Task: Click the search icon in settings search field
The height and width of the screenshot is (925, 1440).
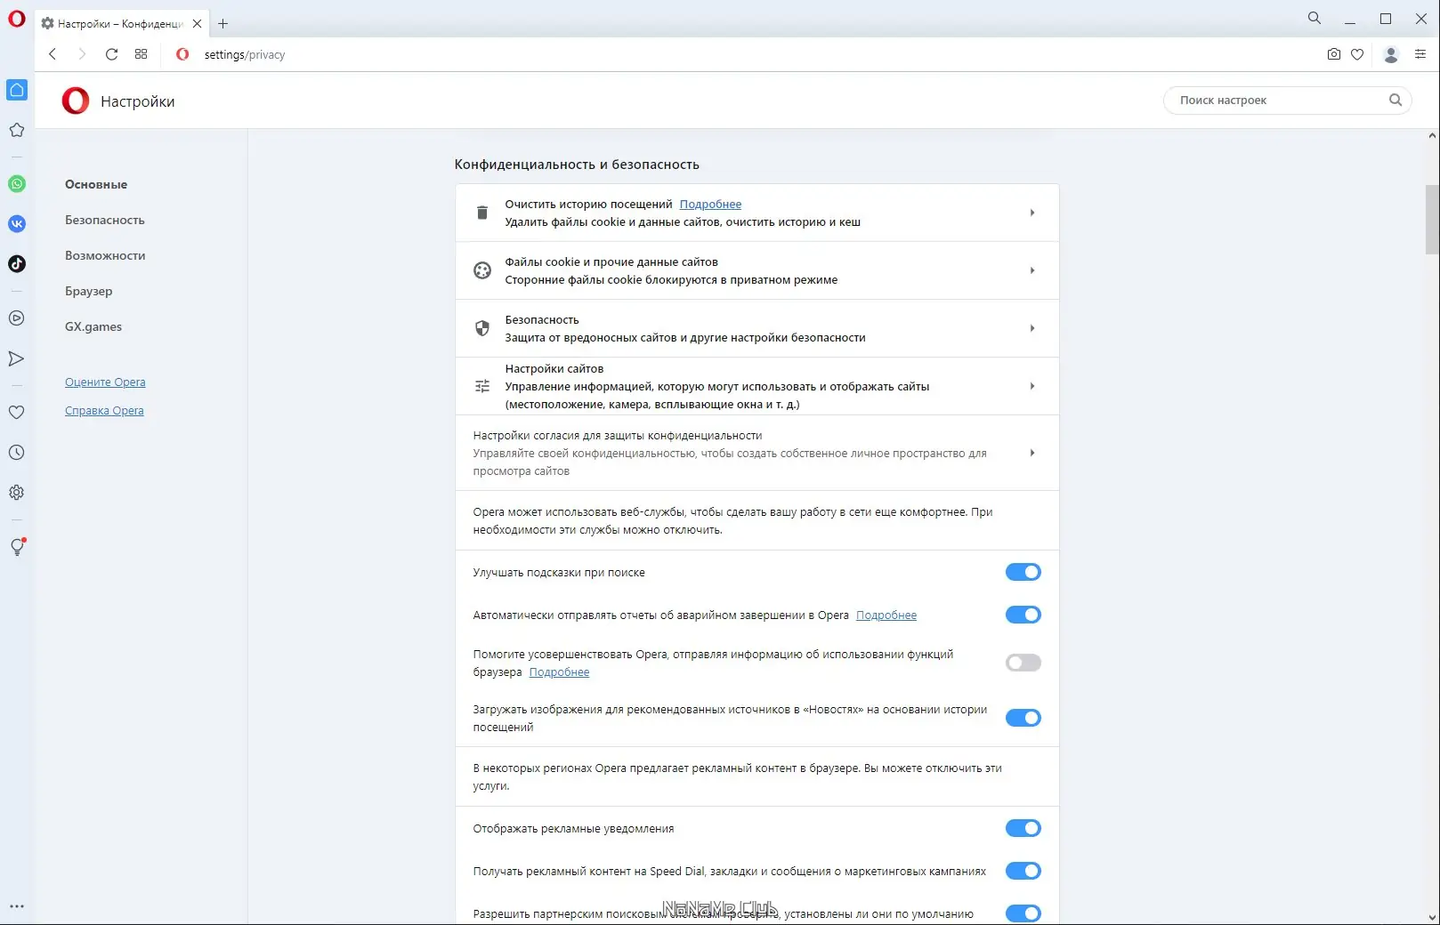Action: coord(1396,101)
